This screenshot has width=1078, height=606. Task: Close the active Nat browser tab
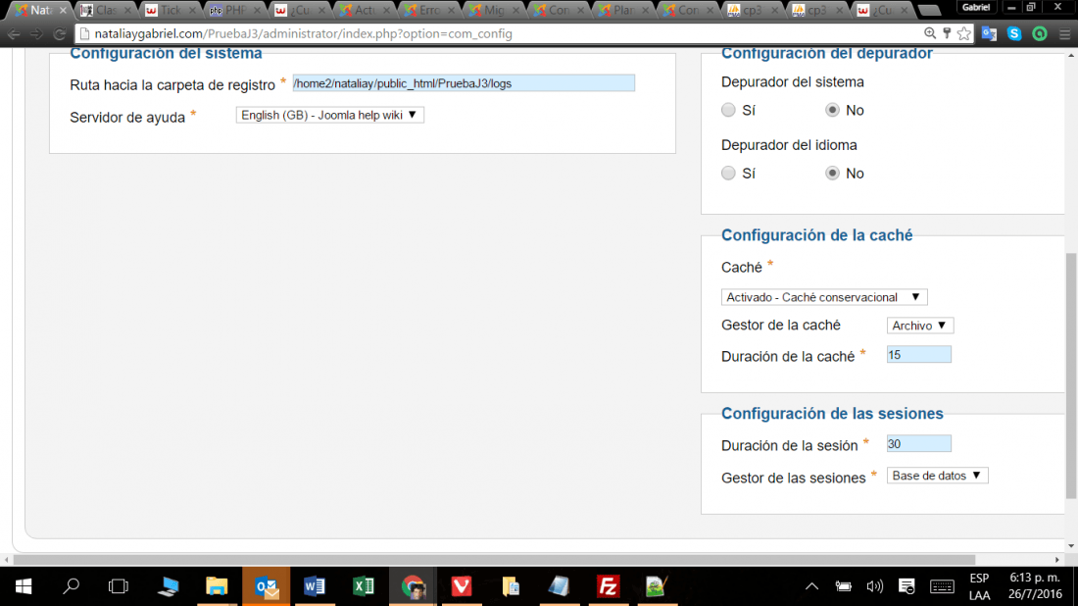63,11
